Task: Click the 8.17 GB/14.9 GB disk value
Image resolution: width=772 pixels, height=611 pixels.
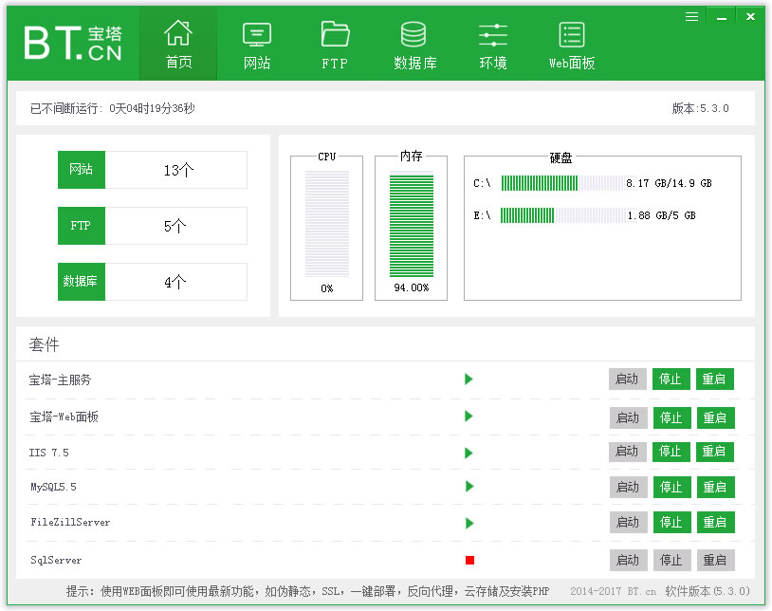Action: [x=669, y=183]
